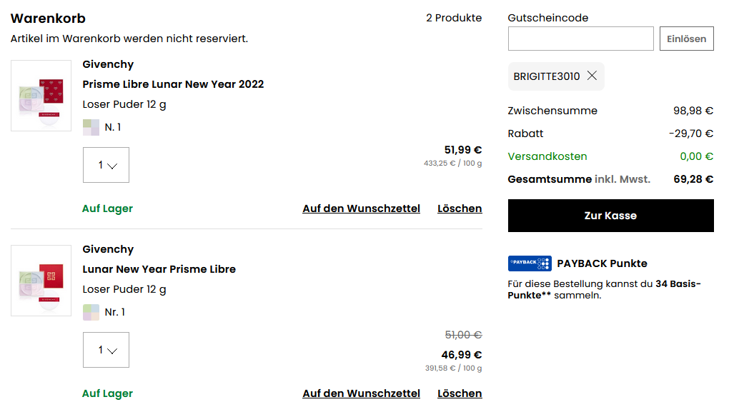Open quantity dropdown for Prisme Libre Lunar New Year 2022

pos(106,165)
